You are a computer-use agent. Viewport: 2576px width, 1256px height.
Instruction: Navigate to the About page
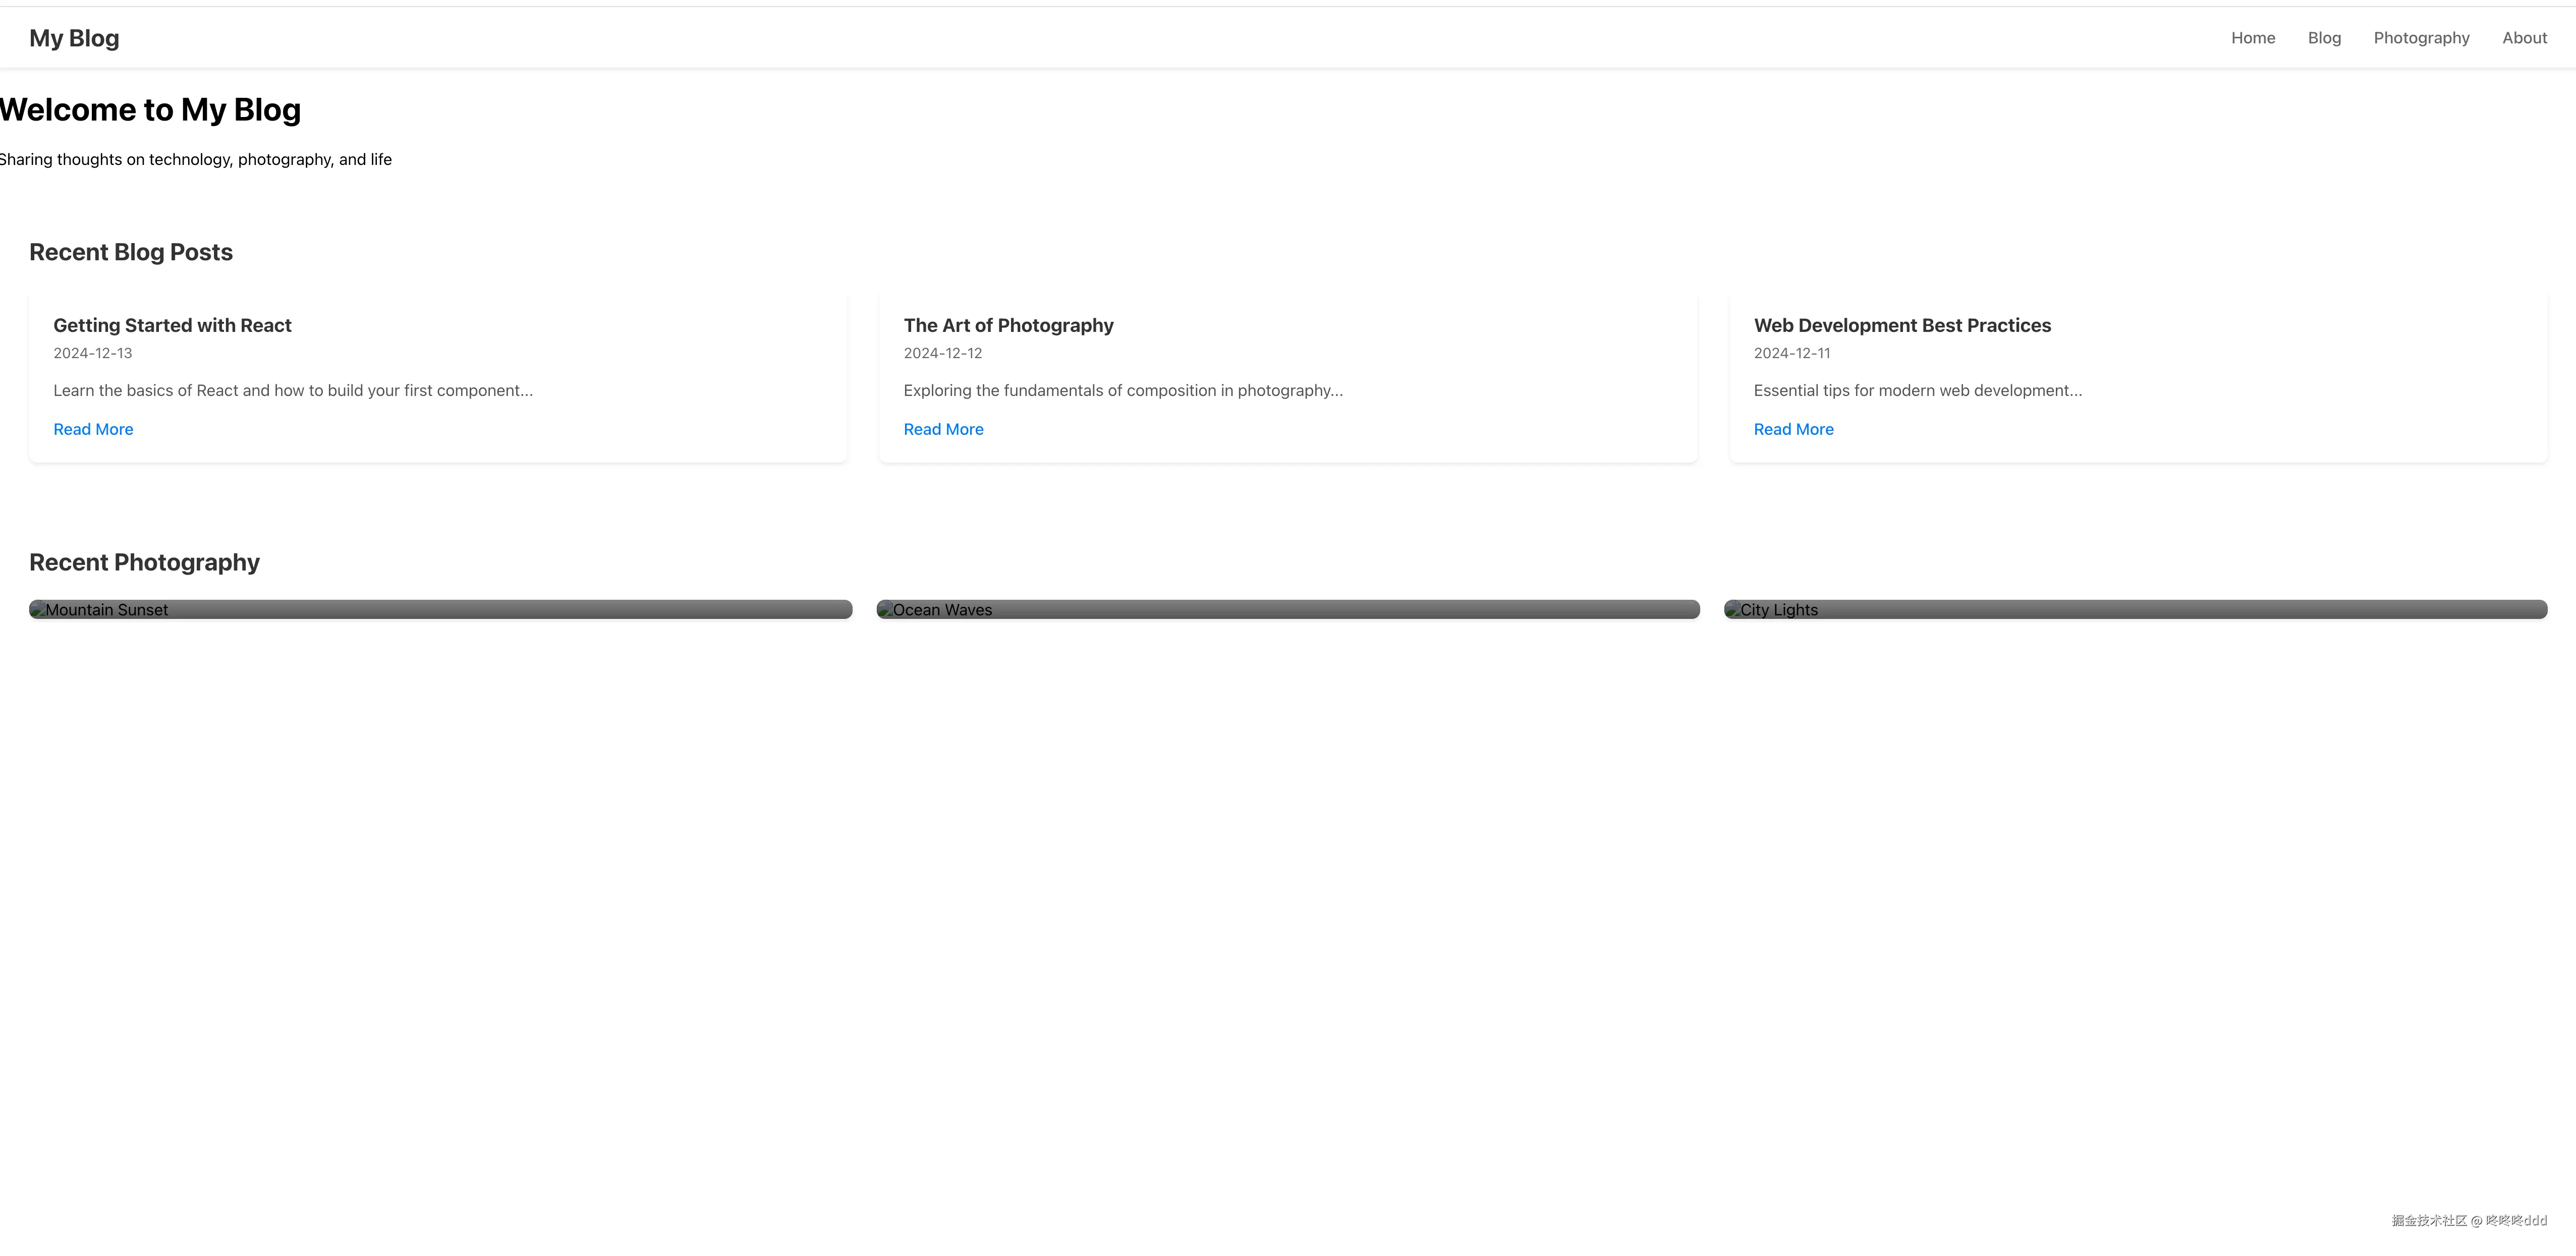point(2523,38)
